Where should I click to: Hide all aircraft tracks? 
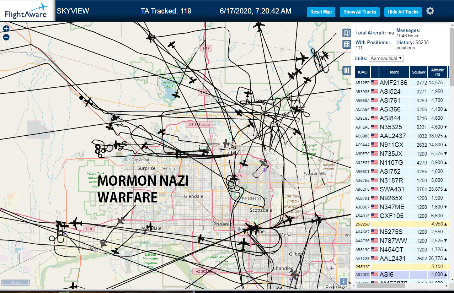tap(403, 12)
